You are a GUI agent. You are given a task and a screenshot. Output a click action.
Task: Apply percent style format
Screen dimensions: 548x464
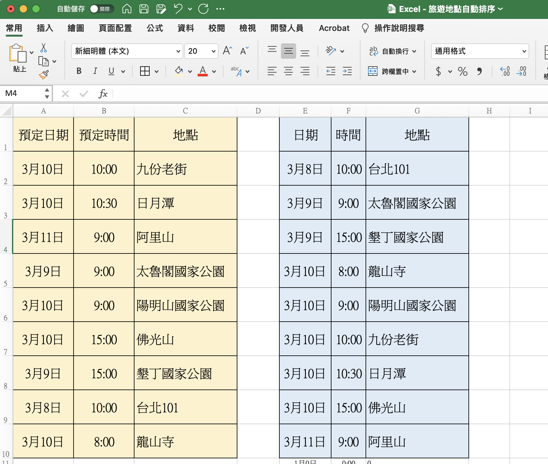coord(462,71)
